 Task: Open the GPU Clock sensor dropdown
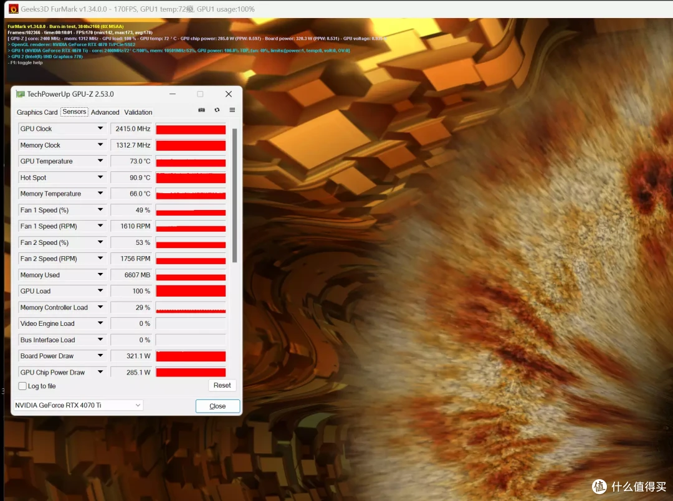tap(100, 128)
